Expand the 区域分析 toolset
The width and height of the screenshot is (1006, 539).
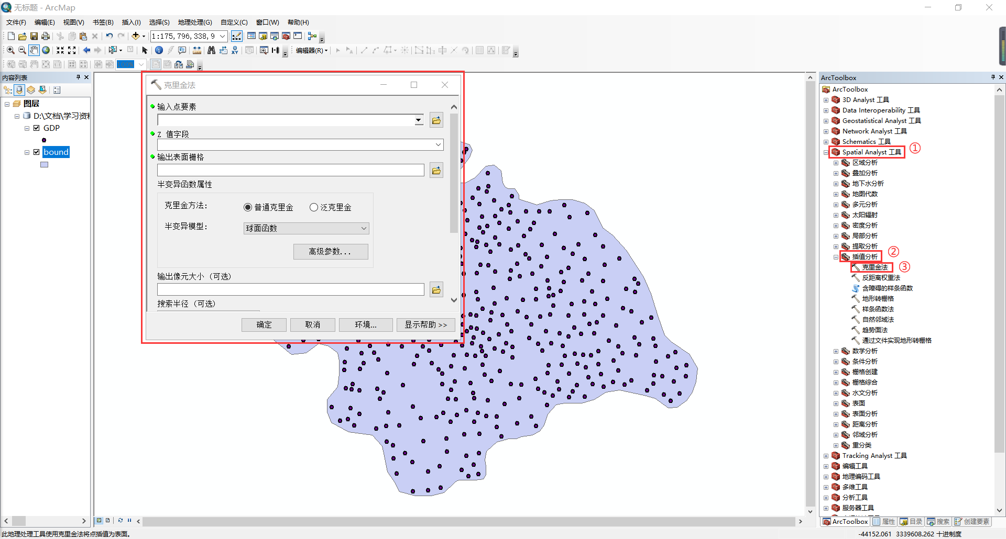point(836,163)
